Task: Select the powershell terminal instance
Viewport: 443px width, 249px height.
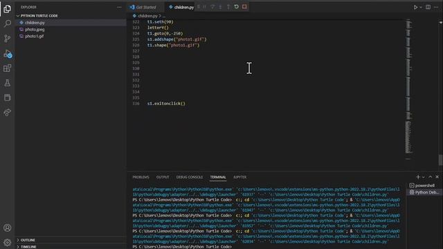Action: point(424,185)
